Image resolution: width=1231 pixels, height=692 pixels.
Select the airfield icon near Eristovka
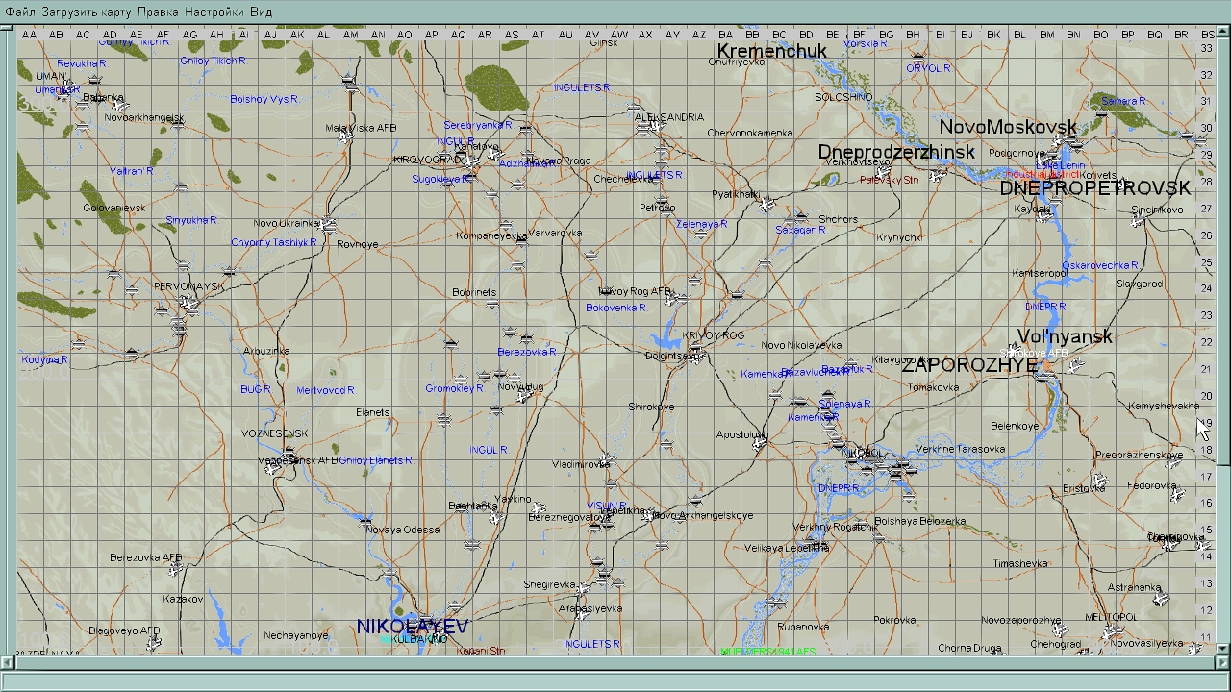tap(1100, 481)
